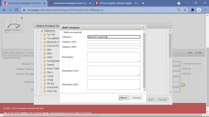Reload the current page
Viewport: 209px width, 117px height.
16,10
